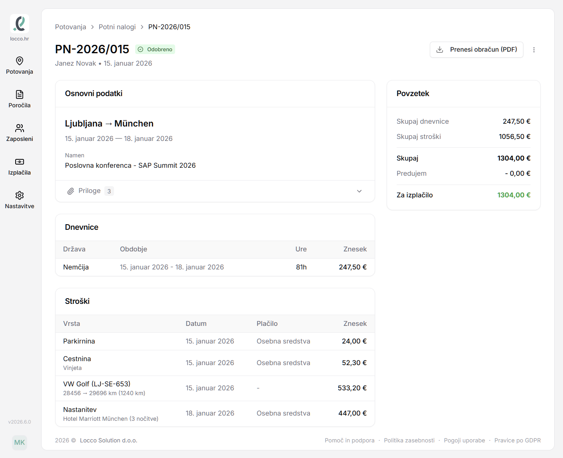Select the Zaposleni sidebar label
The width and height of the screenshot is (563, 458).
20,139
